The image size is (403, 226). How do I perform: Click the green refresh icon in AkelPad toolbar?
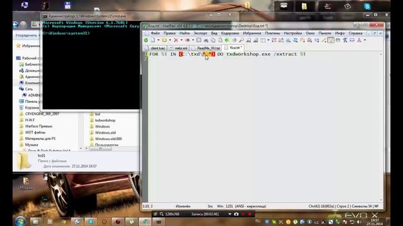coord(146,40)
